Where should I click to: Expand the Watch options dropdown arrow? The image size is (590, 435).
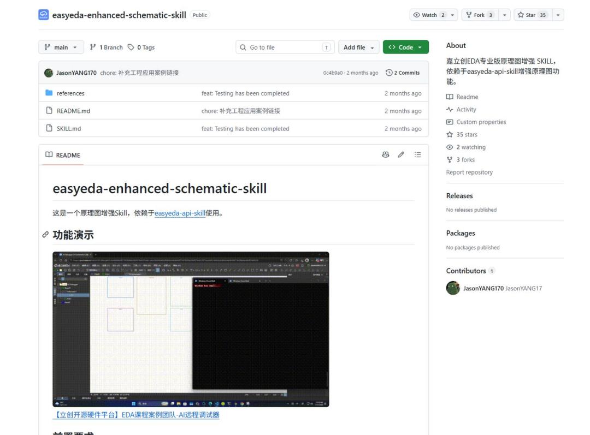[453, 15]
